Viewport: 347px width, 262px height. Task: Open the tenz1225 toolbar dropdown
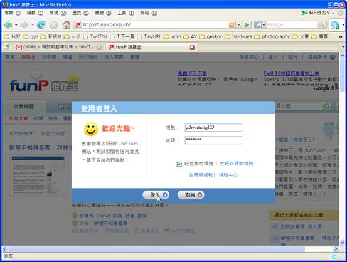(333, 13)
